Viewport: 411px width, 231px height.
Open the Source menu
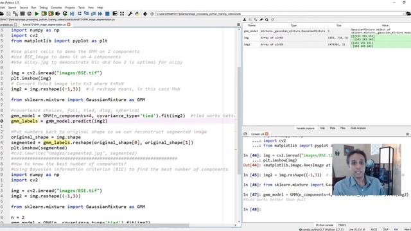pos(24,8)
